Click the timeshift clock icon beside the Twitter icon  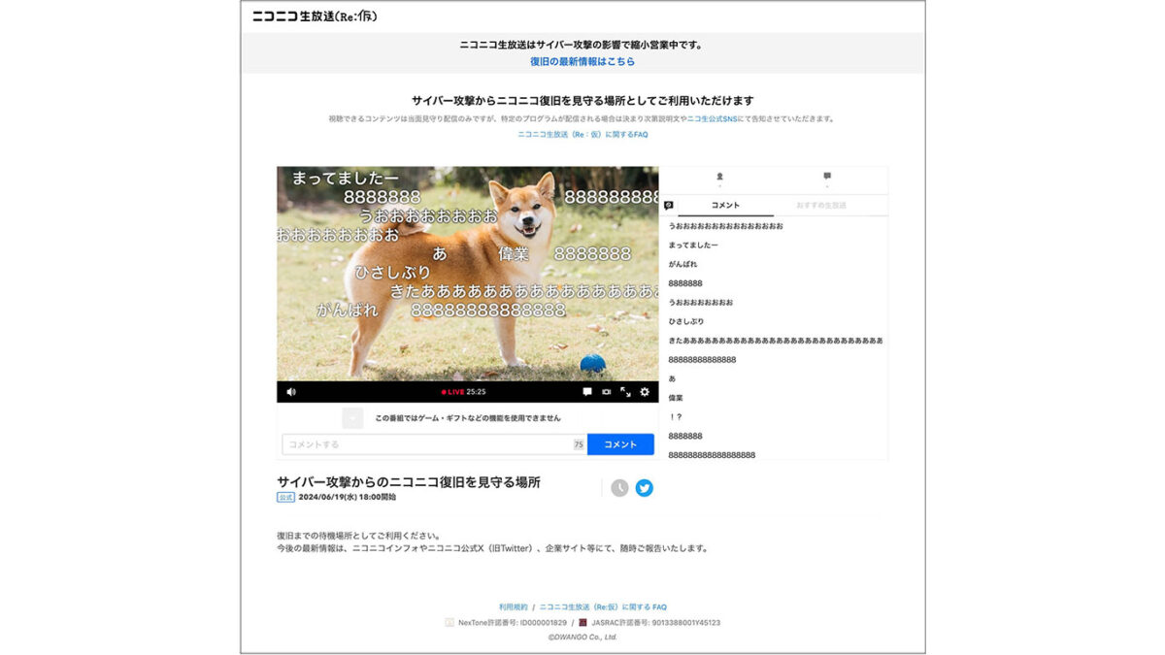pos(620,488)
